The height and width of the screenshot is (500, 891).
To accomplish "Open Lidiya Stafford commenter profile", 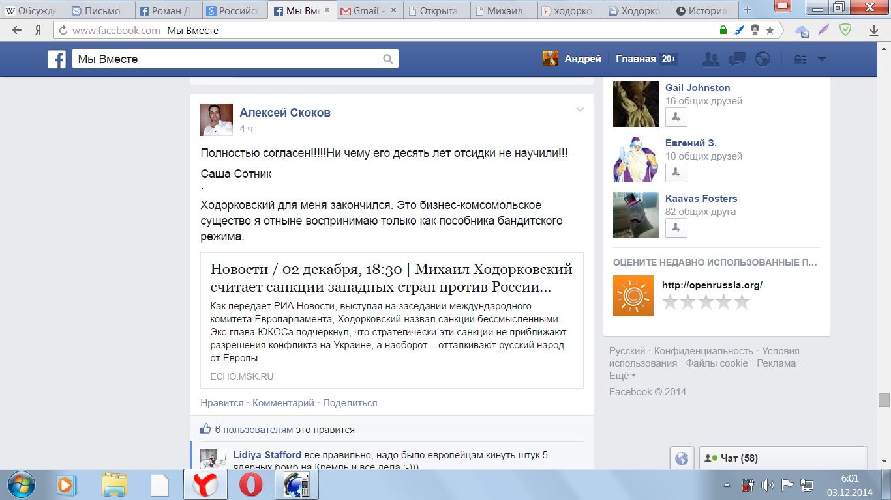I will tap(267, 455).
